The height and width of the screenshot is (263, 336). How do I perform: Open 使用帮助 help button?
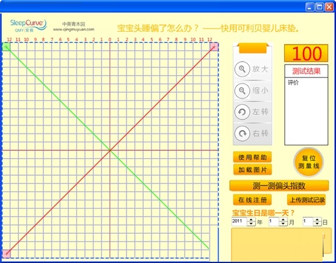coord(252,157)
